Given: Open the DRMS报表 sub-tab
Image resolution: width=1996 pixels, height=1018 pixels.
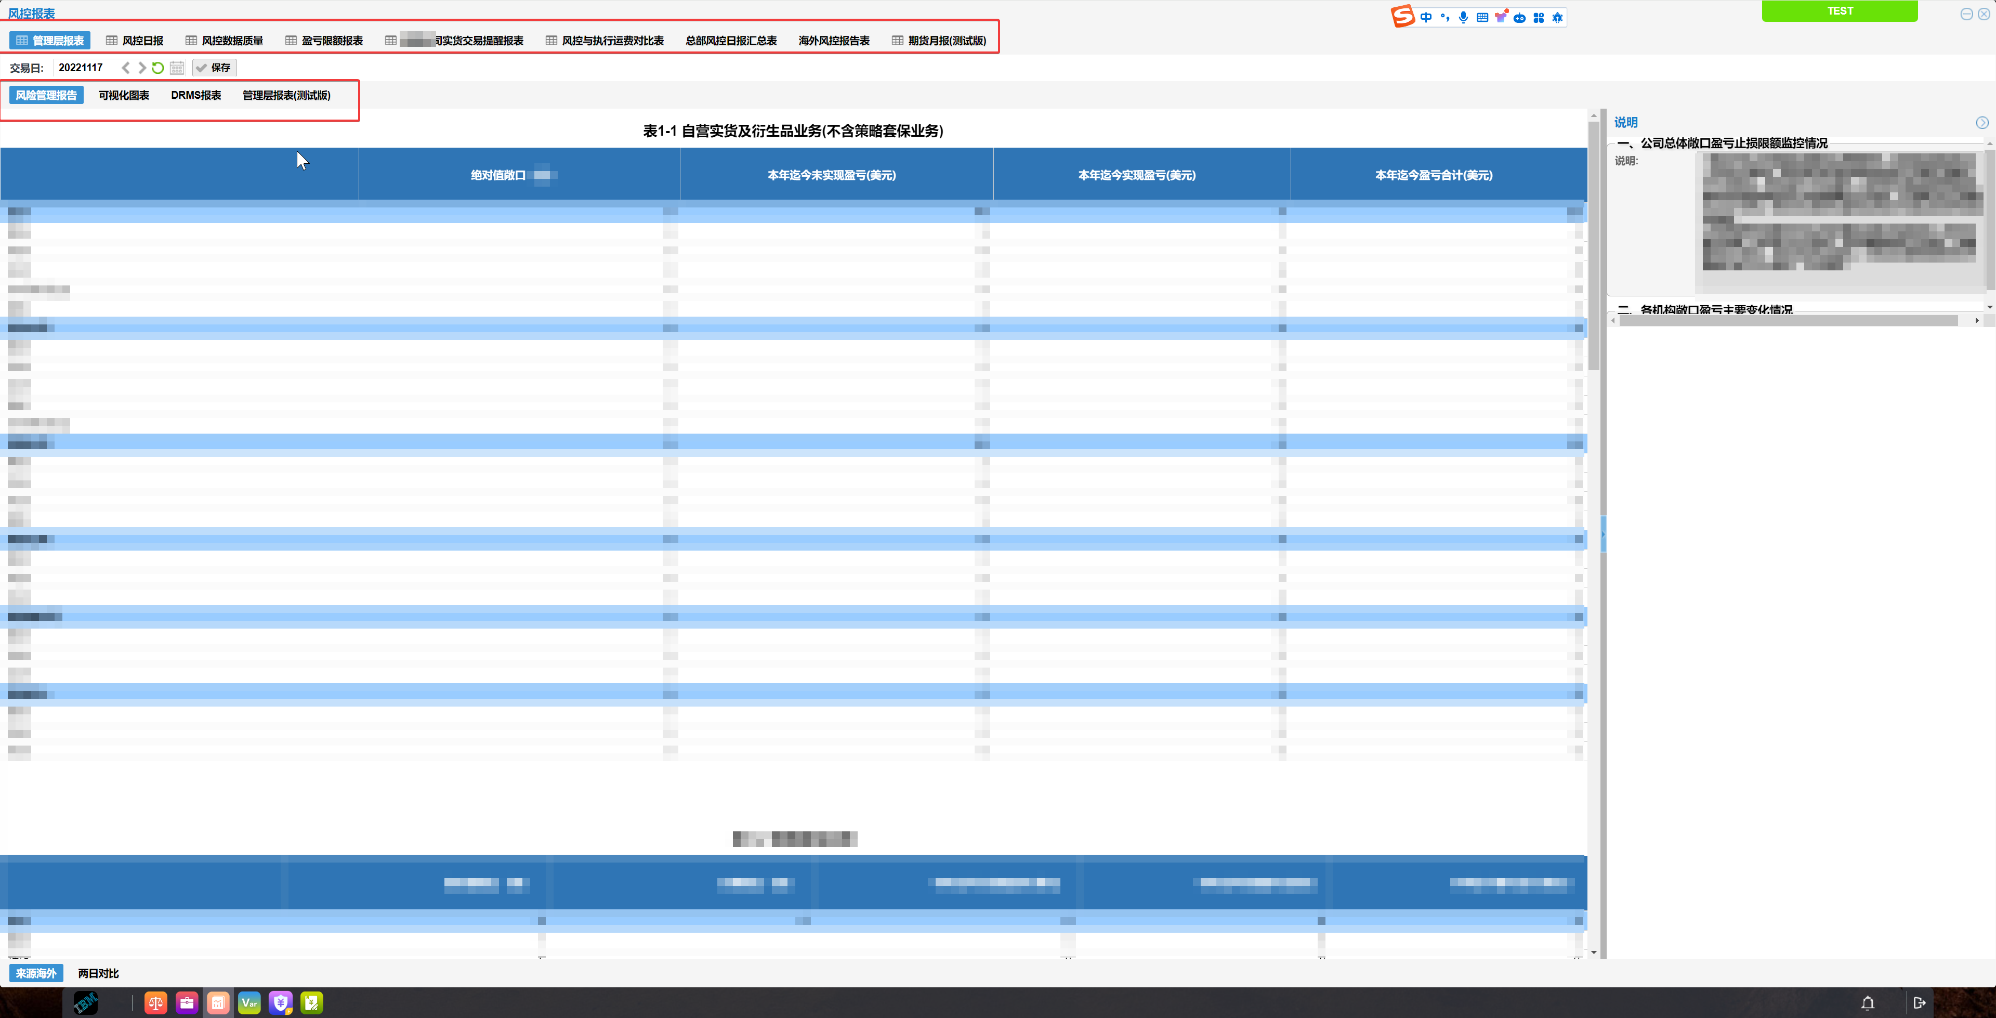Looking at the screenshot, I should [x=196, y=95].
